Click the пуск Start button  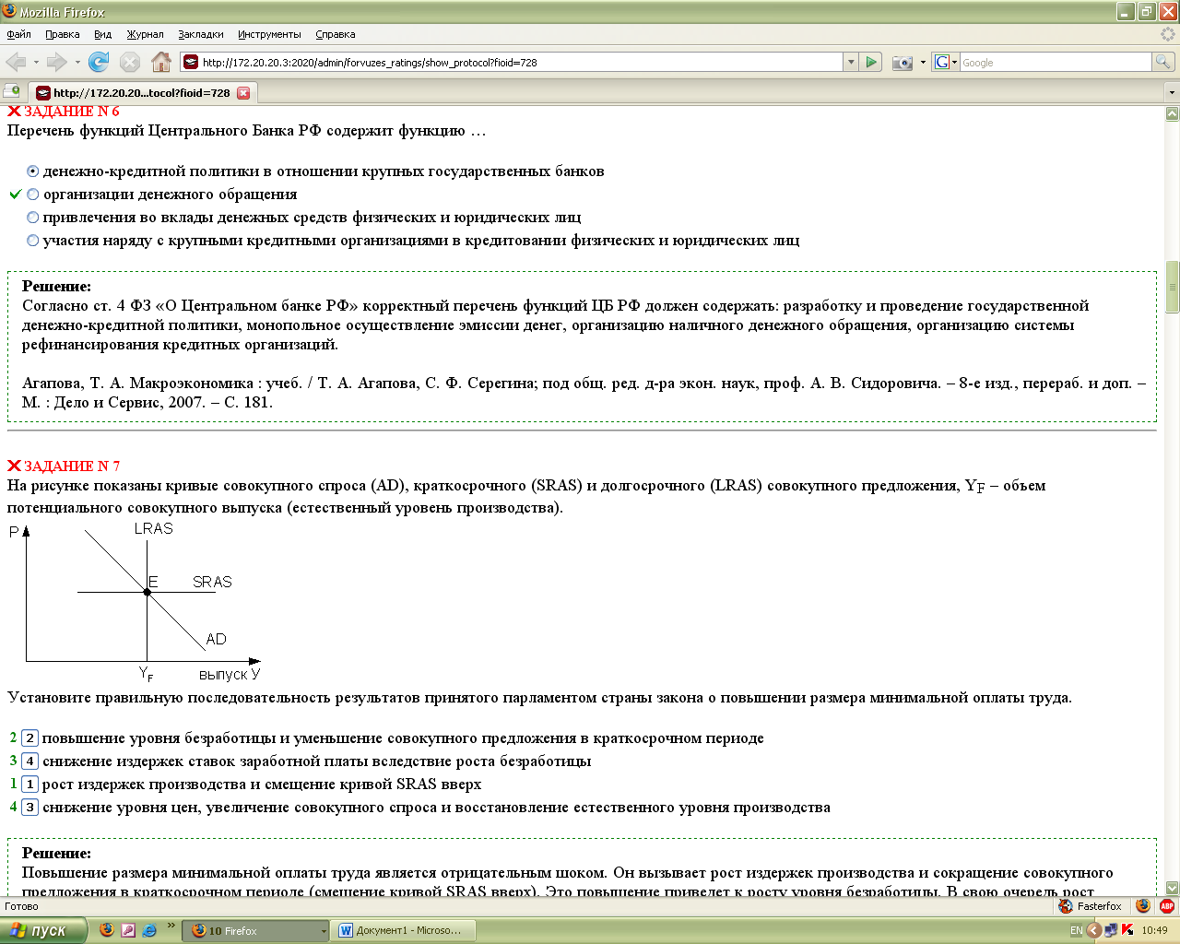pos(42,930)
